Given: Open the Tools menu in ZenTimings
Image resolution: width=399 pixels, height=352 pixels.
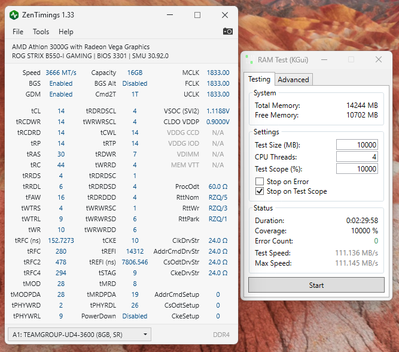Looking at the screenshot, I should coord(41,32).
